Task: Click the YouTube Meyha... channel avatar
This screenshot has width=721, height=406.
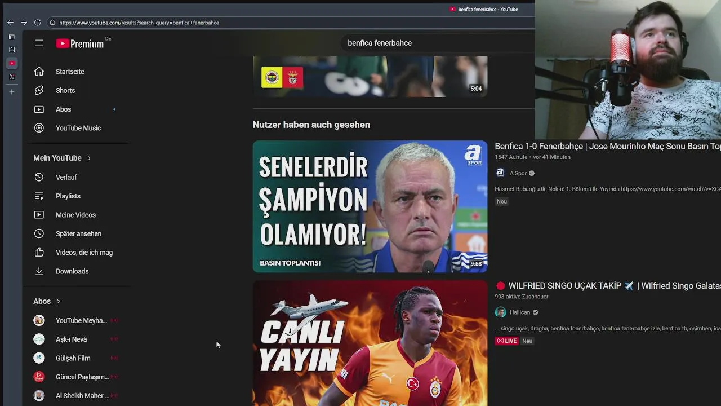Action: 39,320
